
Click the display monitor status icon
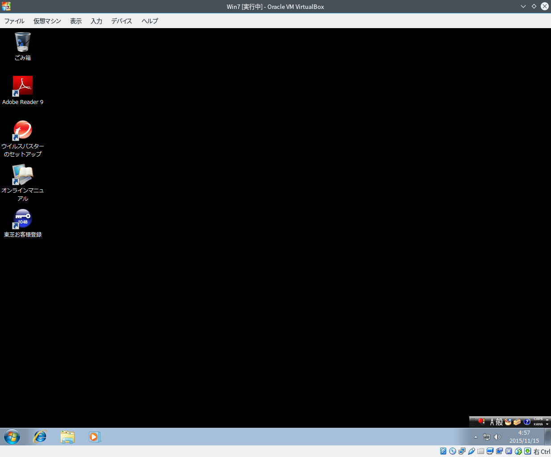(x=490, y=451)
